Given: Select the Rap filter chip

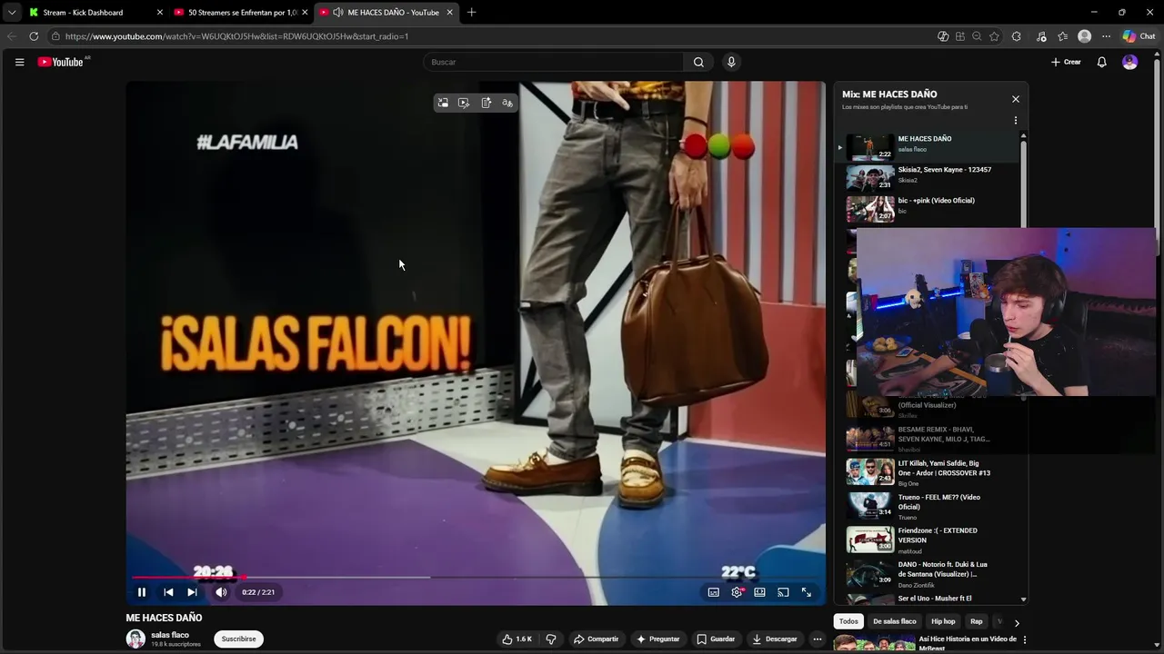Looking at the screenshot, I should (977, 621).
